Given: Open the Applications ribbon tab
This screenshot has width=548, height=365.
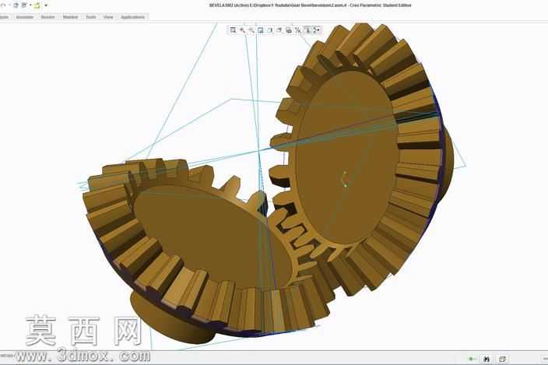Looking at the screenshot, I should pyautogui.click(x=132, y=17).
